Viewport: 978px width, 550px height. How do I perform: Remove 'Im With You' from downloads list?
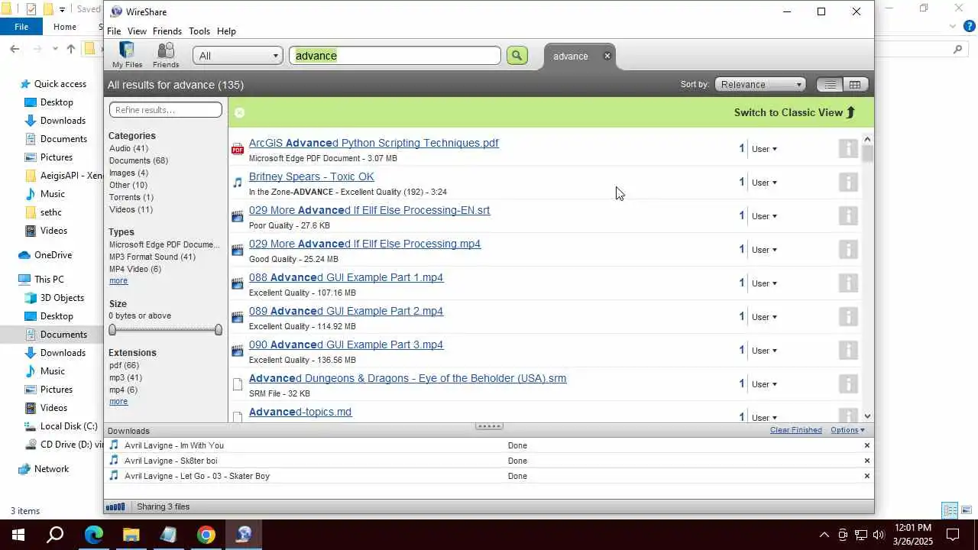click(866, 445)
